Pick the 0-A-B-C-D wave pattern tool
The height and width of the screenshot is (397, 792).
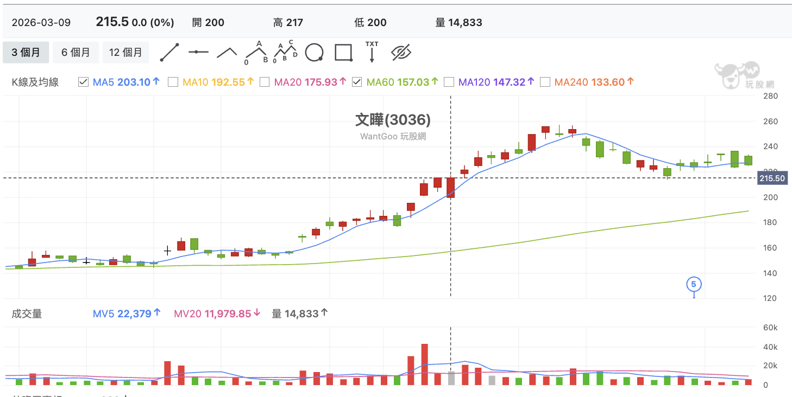pyautogui.click(x=285, y=52)
